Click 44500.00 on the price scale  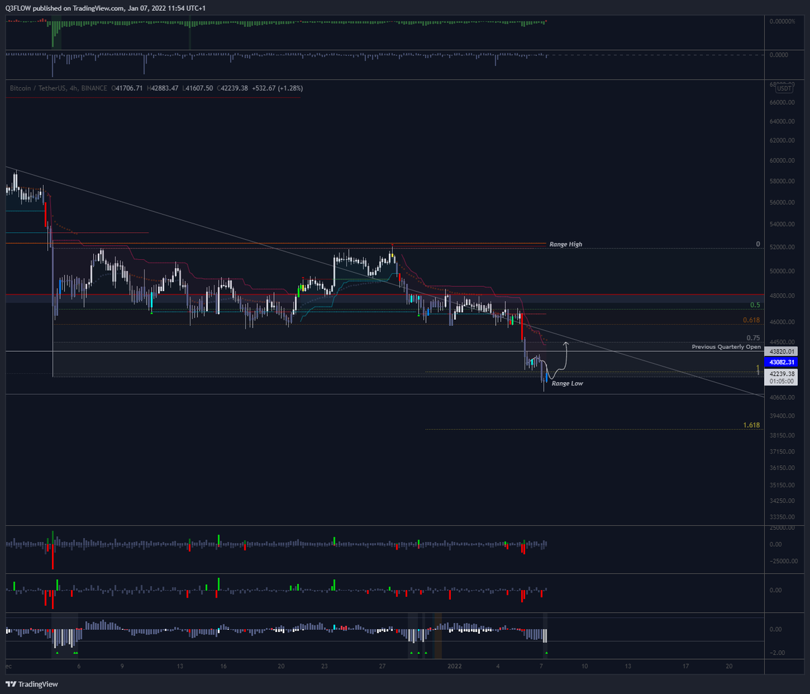[x=782, y=342]
